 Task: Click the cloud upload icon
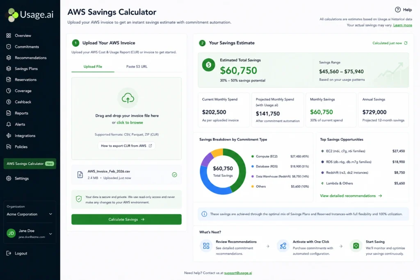click(x=128, y=98)
